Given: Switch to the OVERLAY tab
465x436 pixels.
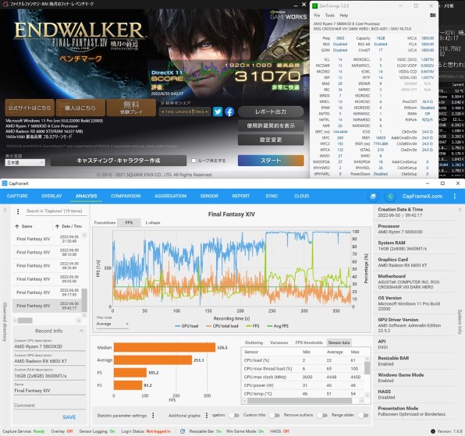Looking at the screenshot, I should (x=51, y=197).
